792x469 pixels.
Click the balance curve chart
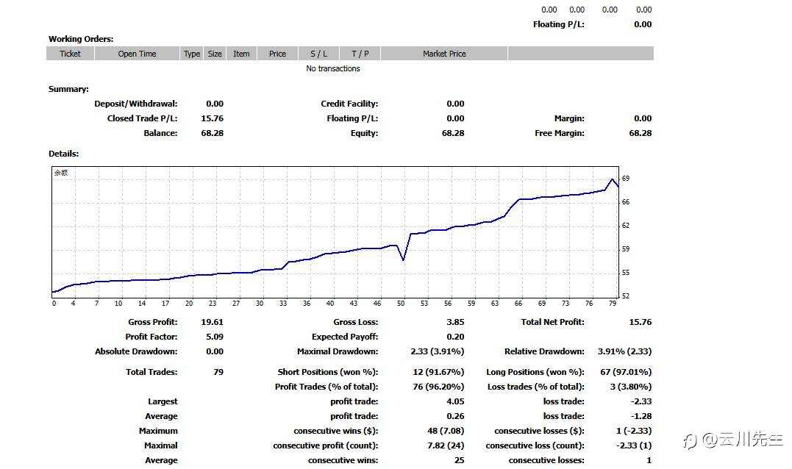[335, 232]
